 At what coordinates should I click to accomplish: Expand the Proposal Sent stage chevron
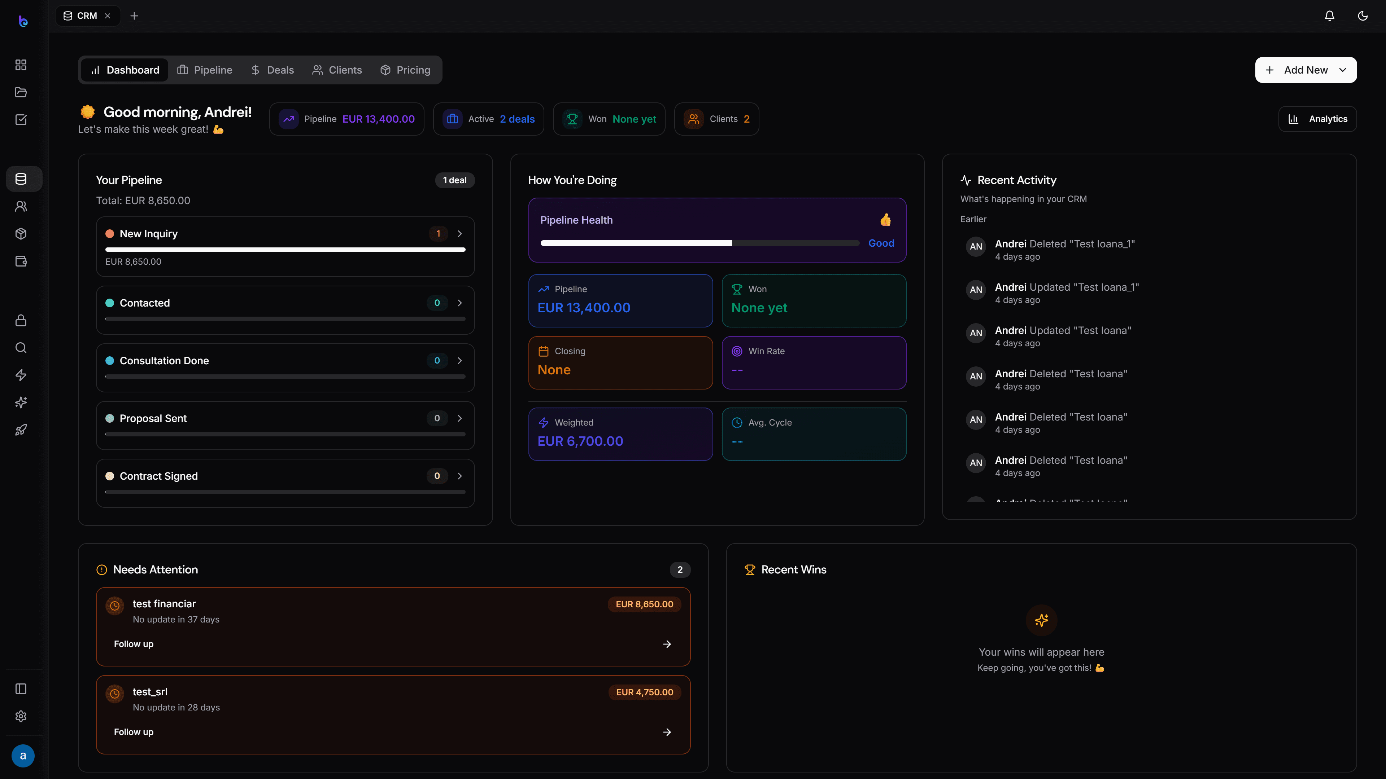click(x=459, y=418)
